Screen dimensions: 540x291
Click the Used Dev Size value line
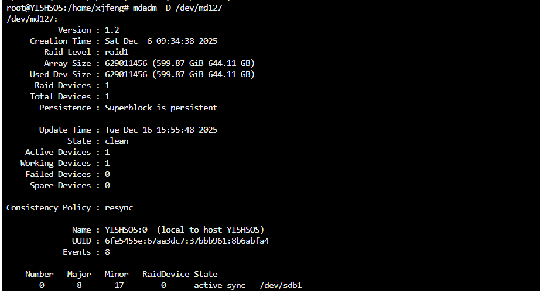pyautogui.click(x=180, y=74)
